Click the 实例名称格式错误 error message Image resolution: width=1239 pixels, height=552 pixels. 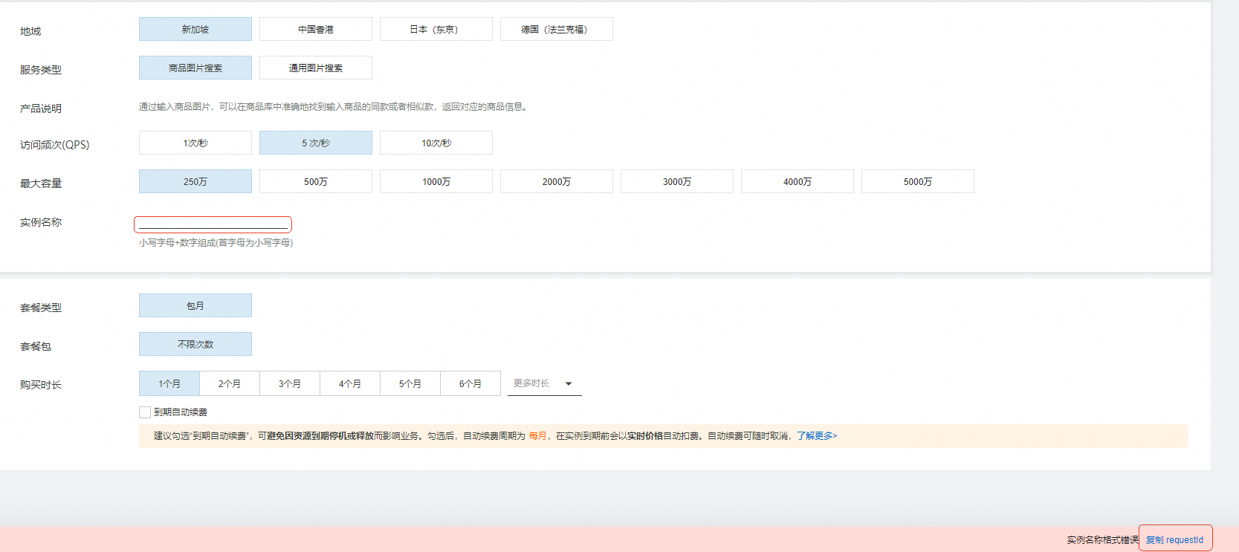(1103, 540)
